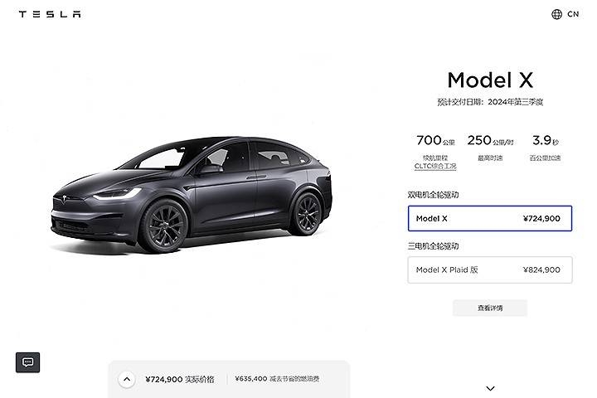
Task: Click the ¥635,400 fuel savings price
Action: click(251, 379)
